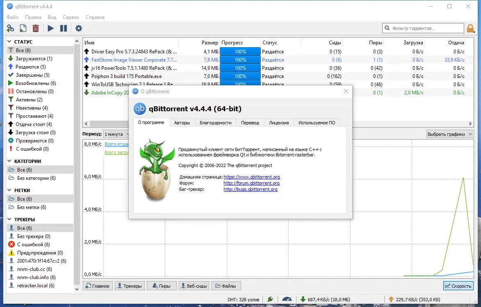Collapse the СТАТУС section

click(x=9, y=41)
